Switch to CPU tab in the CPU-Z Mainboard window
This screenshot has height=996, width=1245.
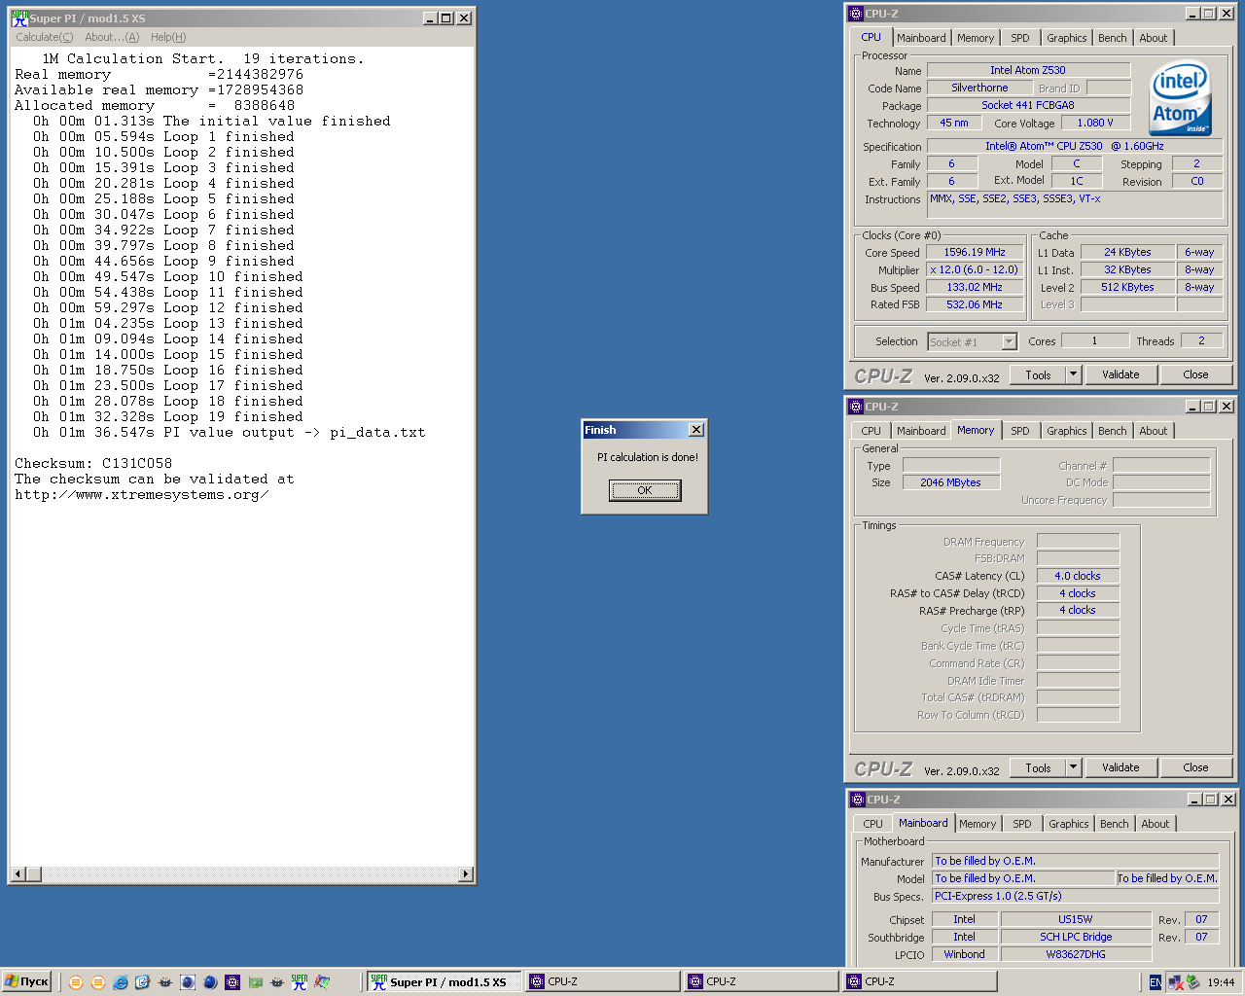[872, 824]
